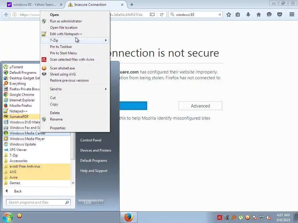Screen dimensions: 298x223
Task: Click the Lock button in Start menu
Action: (x=87, y=202)
